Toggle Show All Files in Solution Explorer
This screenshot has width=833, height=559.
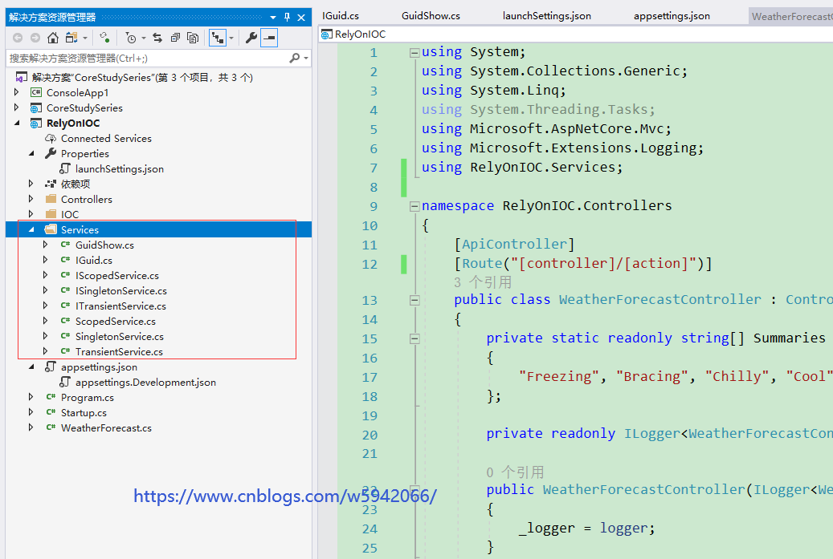[193, 38]
